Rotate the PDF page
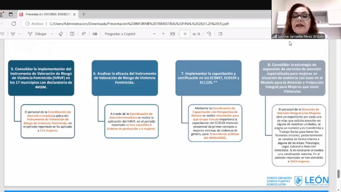 (209, 34)
